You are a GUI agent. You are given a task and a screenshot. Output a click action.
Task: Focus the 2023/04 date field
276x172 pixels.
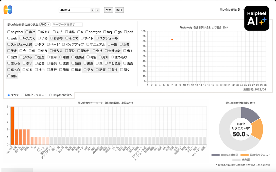(x=74, y=10)
